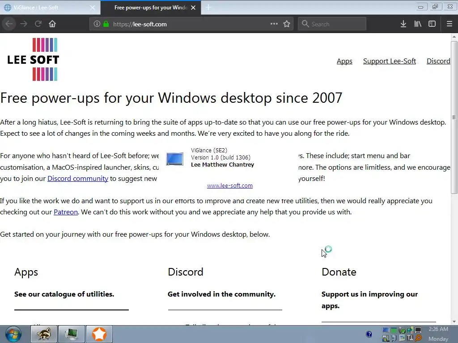Screen dimensions: 458x343
Task: Click the blue monitor tray icon
Action: pos(386,330)
